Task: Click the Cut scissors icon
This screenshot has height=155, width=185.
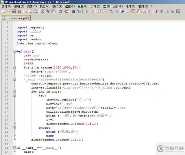Action: [43, 11]
